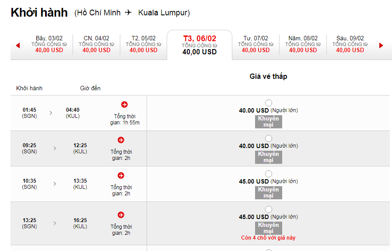Click airline logo icon for 13:25 flight
The height and width of the screenshot is (251, 392).
coord(121,215)
